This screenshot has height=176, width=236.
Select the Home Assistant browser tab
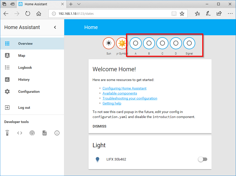click(41, 4)
